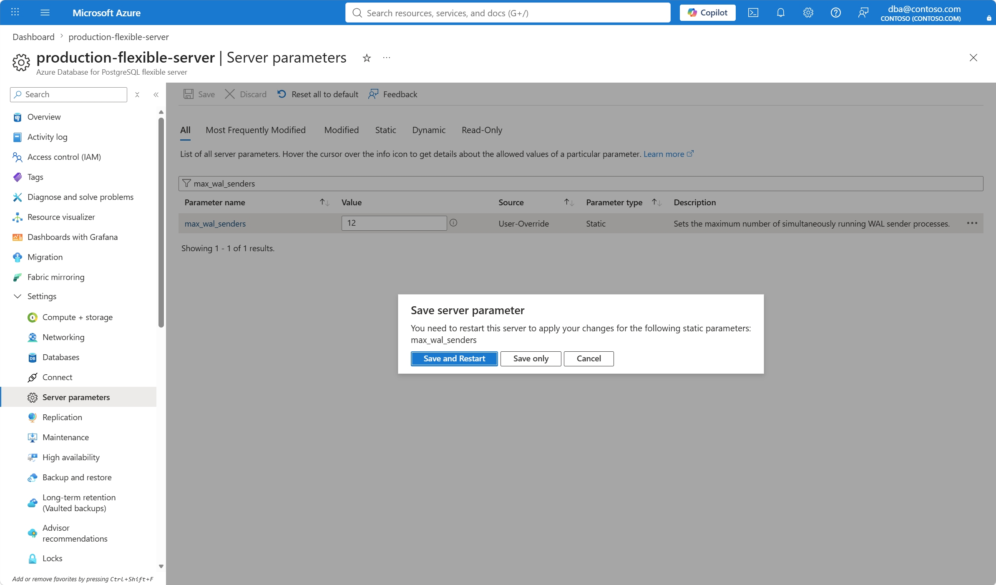Click the sidebar scroll down arrow

coord(161,567)
